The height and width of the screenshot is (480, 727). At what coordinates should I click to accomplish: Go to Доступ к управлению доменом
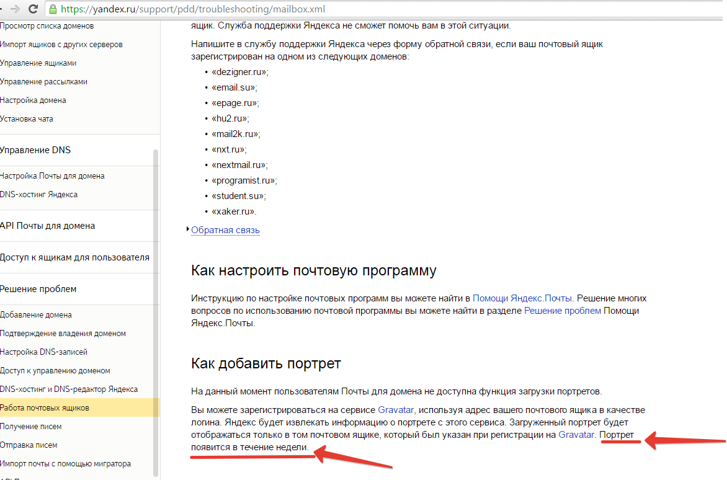point(55,371)
